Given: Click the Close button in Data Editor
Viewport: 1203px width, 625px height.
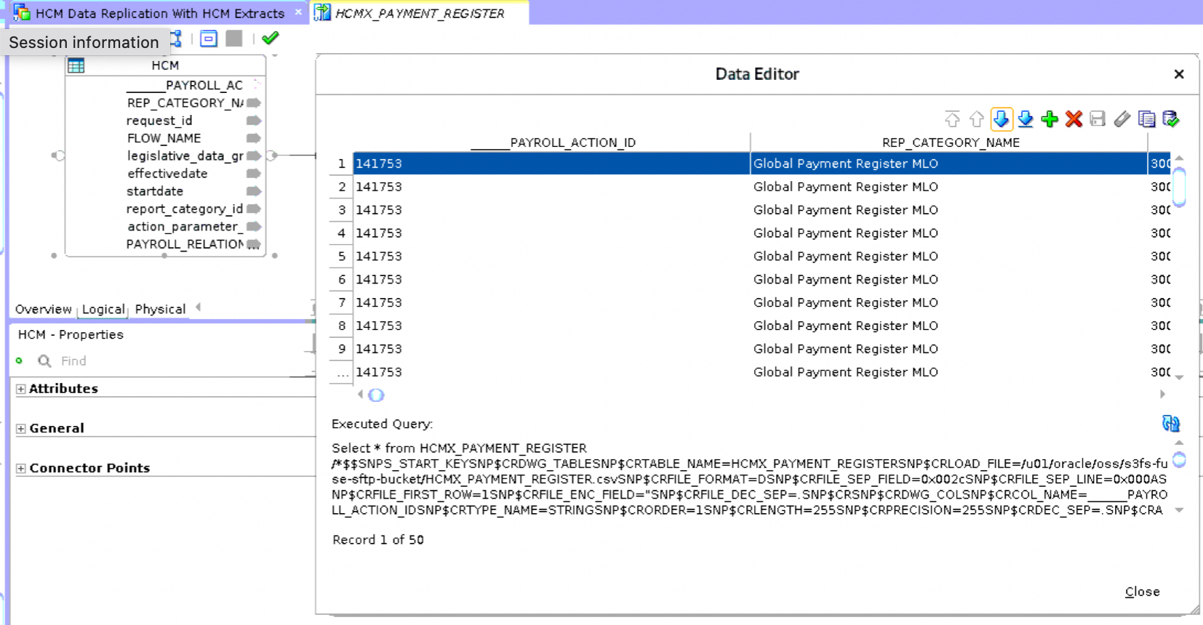Looking at the screenshot, I should click(x=1142, y=592).
